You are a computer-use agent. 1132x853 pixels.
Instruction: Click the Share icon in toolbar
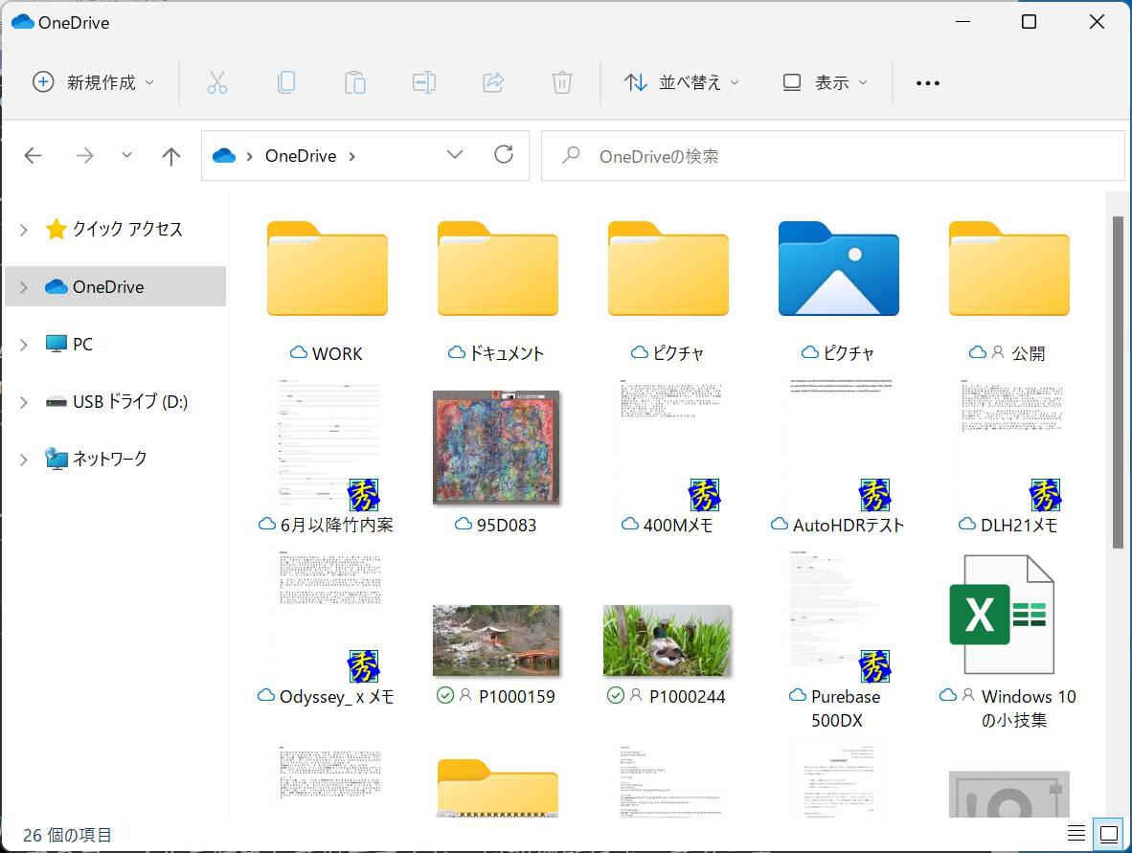click(x=493, y=82)
